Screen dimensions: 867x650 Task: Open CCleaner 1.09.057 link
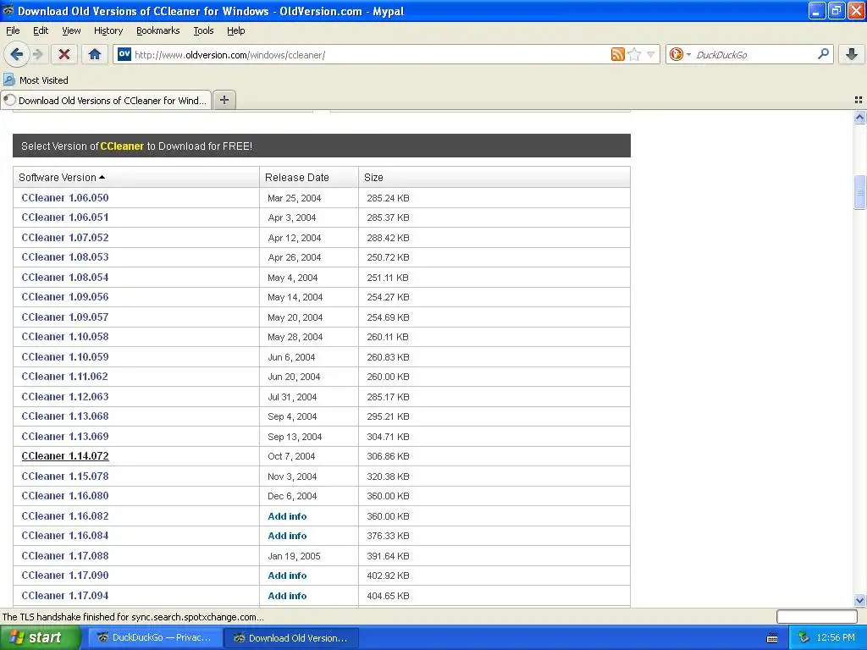pyautogui.click(x=64, y=317)
